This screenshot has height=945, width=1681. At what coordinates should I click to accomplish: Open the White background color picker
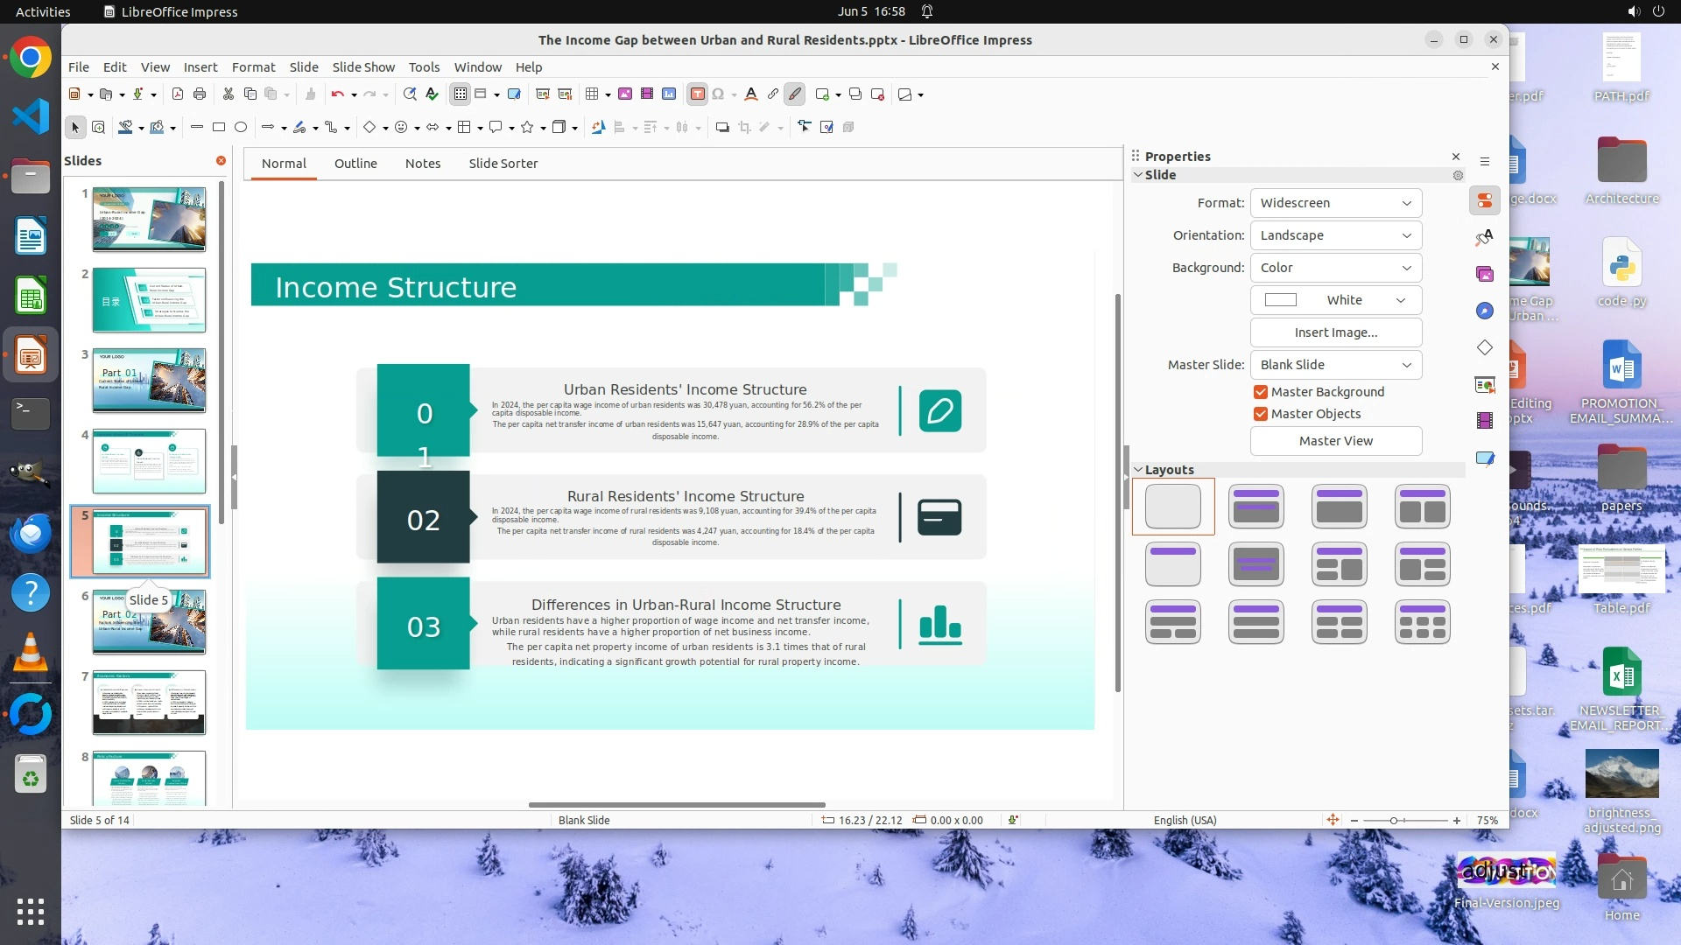[x=1335, y=300]
